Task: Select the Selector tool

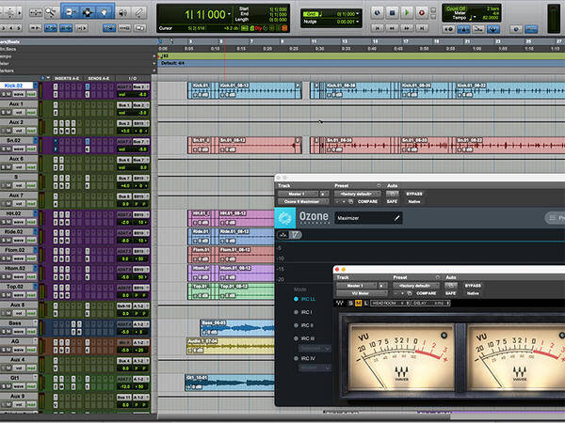Action: click(88, 13)
